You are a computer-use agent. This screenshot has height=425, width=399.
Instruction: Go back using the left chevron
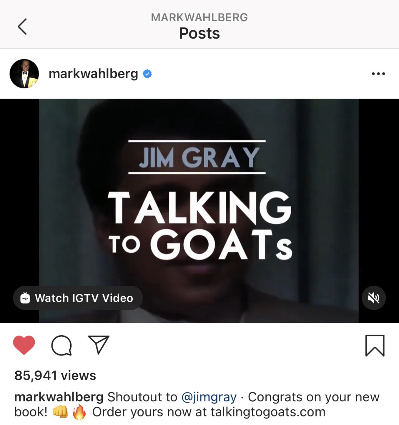pyautogui.click(x=22, y=27)
